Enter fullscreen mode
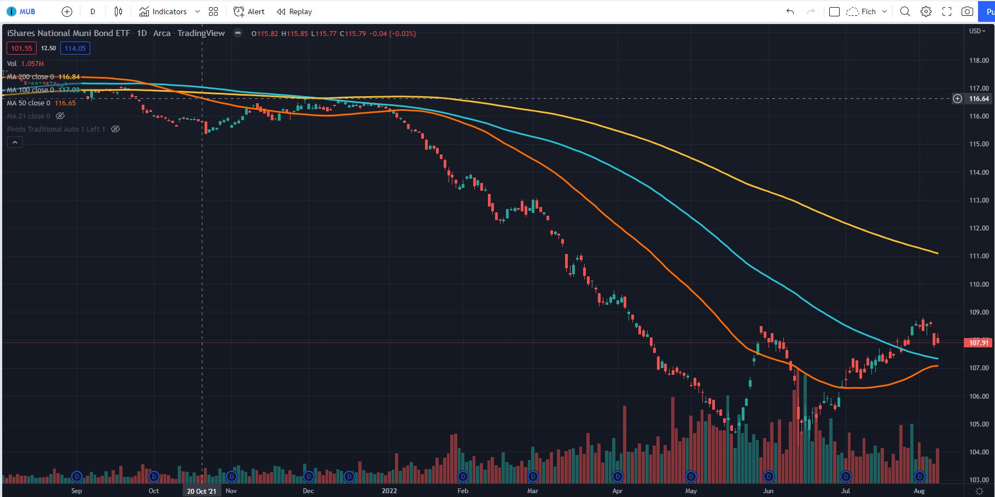 point(946,11)
